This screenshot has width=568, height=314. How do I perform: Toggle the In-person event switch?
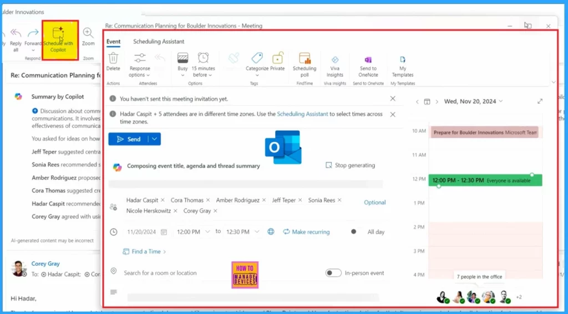coord(333,273)
